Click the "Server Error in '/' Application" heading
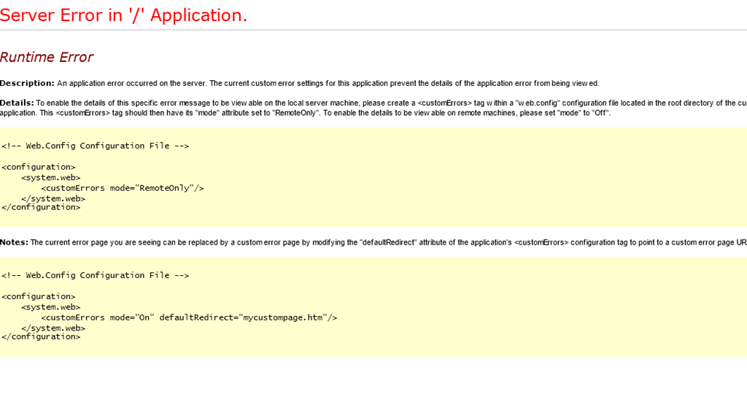 click(124, 15)
